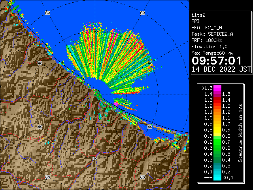The width and height of the screenshot is (253, 190).
Task: Click the "60" range label in upper-right sea area
Action: [x=142, y=13]
